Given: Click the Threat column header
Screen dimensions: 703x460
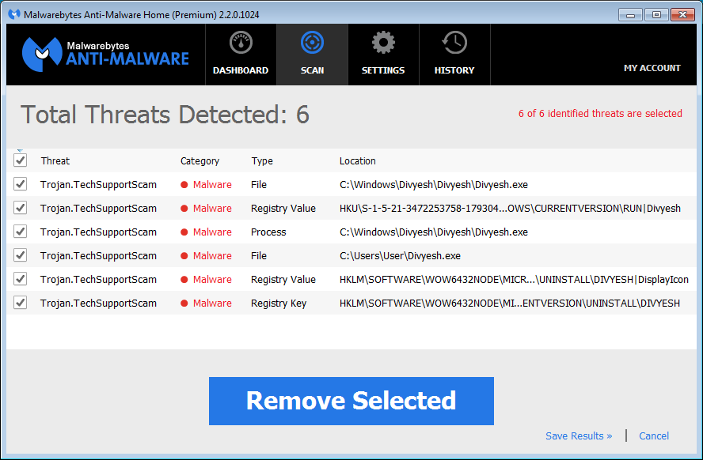Looking at the screenshot, I should point(55,160).
